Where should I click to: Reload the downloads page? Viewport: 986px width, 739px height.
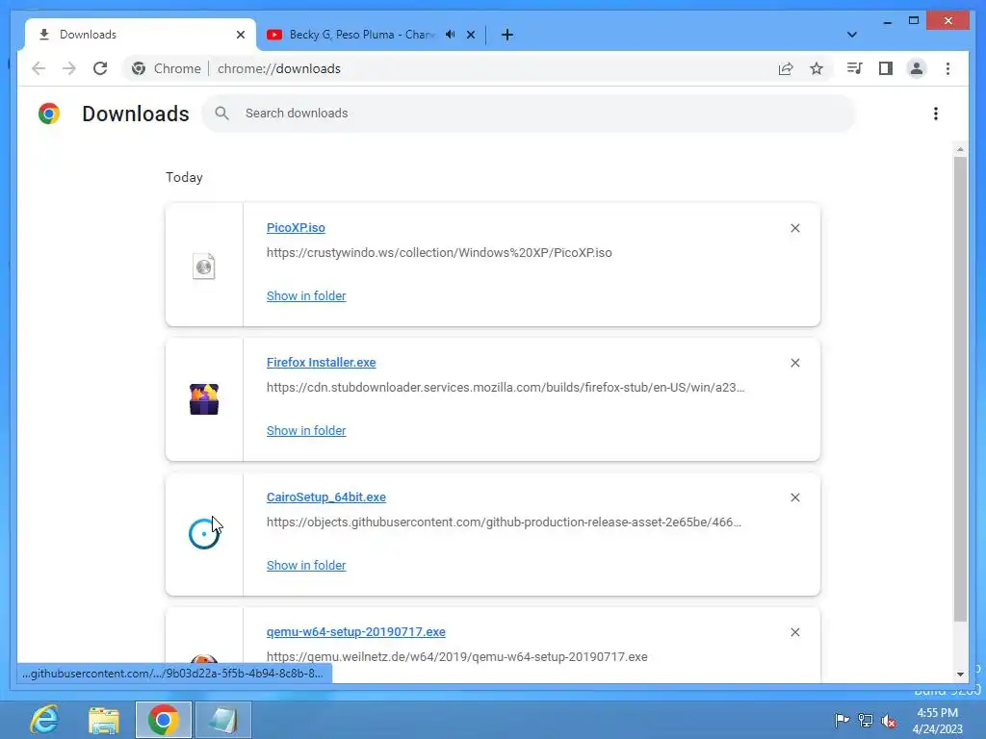click(x=100, y=68)
